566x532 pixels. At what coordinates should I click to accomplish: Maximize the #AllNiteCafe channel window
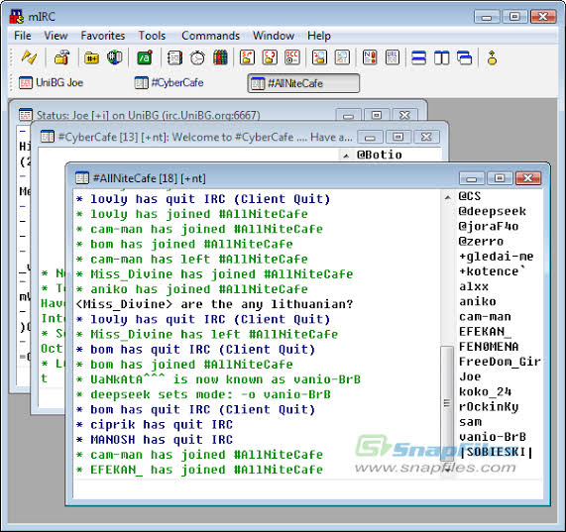point(500,178)
